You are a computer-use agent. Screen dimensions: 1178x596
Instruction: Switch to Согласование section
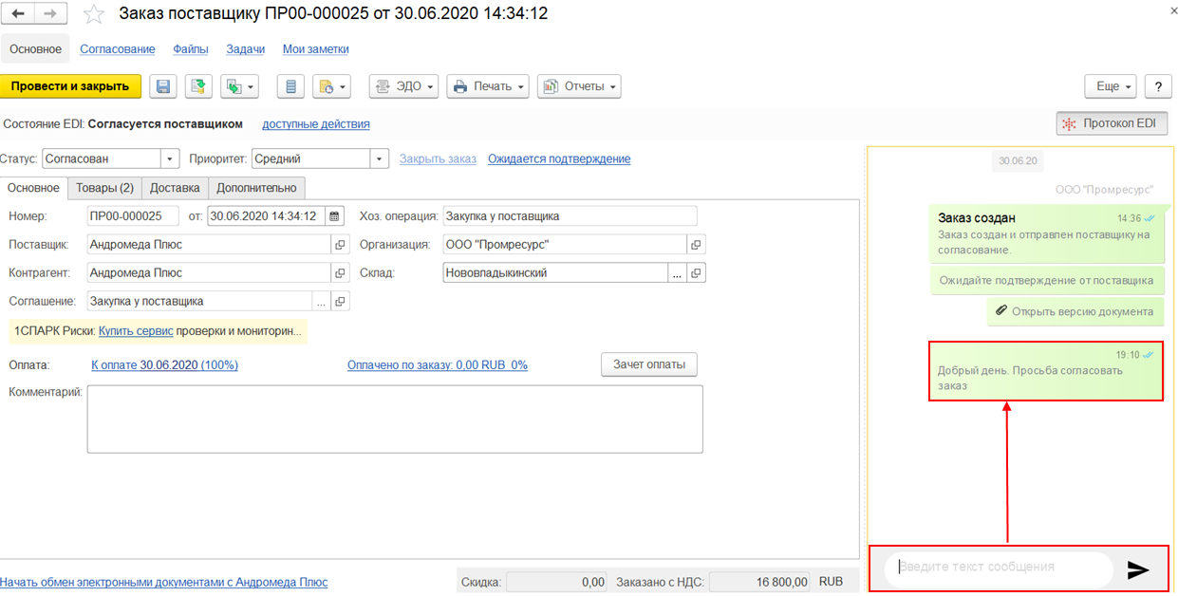[118, 49]
